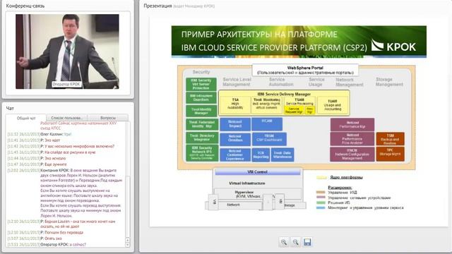This screenshot has height=254, width=452.
Task: Select the Компания КРОК announcement message
Action: pos(65,193)
